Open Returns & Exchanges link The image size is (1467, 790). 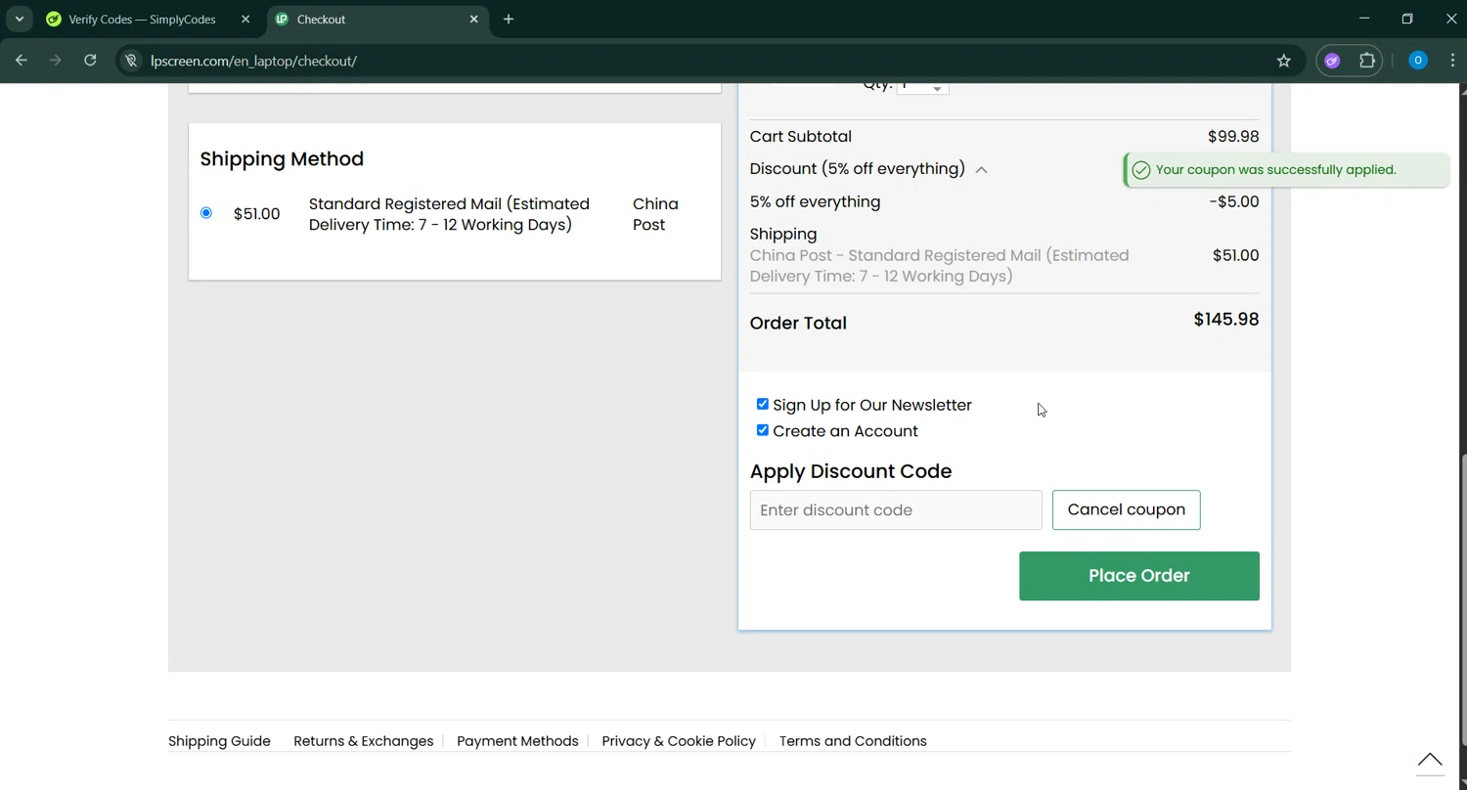click(x=364, y=741)
